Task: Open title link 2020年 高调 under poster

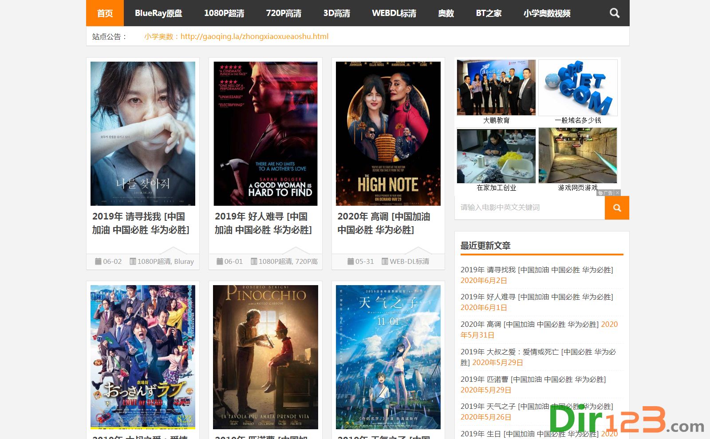Action: (x=384, y=223)
